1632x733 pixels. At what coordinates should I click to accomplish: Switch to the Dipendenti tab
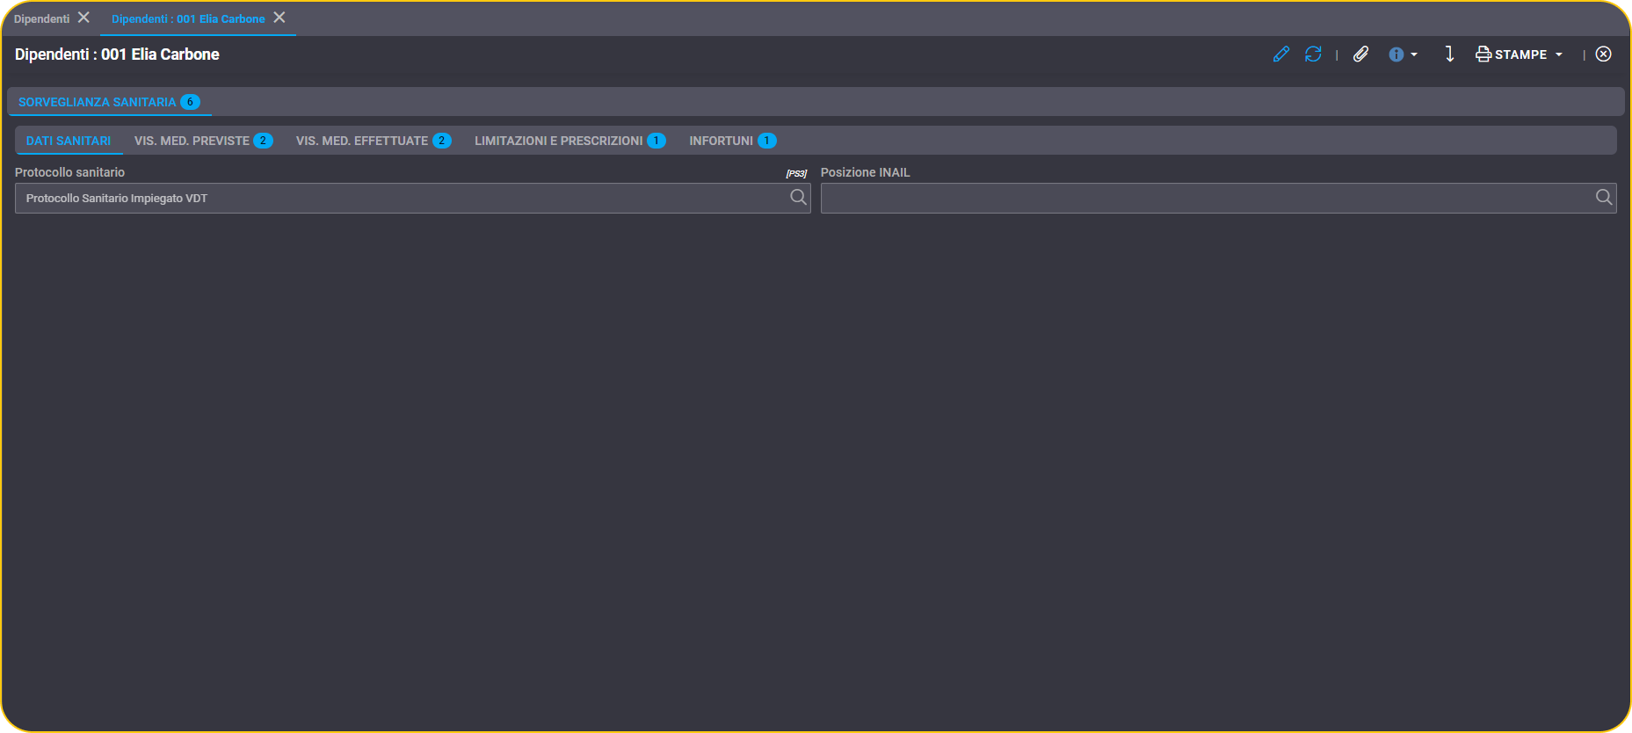[x=42, y=18]
